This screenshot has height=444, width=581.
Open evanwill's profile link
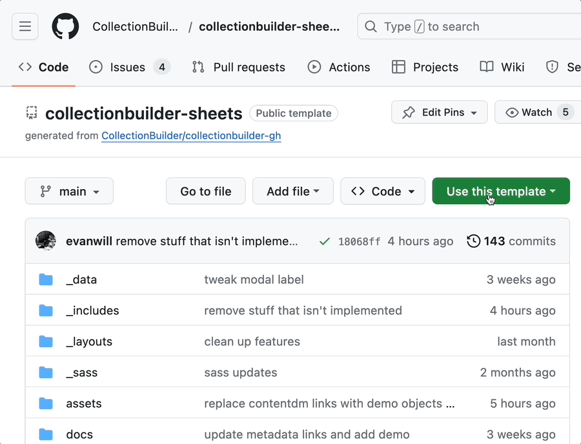[89, 241]
